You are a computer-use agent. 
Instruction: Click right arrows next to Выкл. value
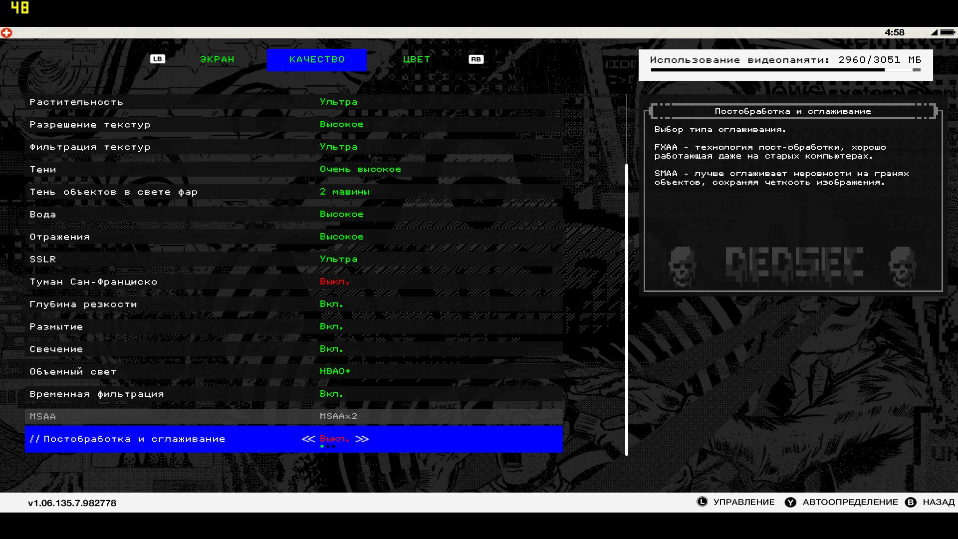coord(362,439)
